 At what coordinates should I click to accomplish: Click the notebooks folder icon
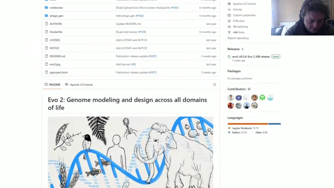(46, 8)
